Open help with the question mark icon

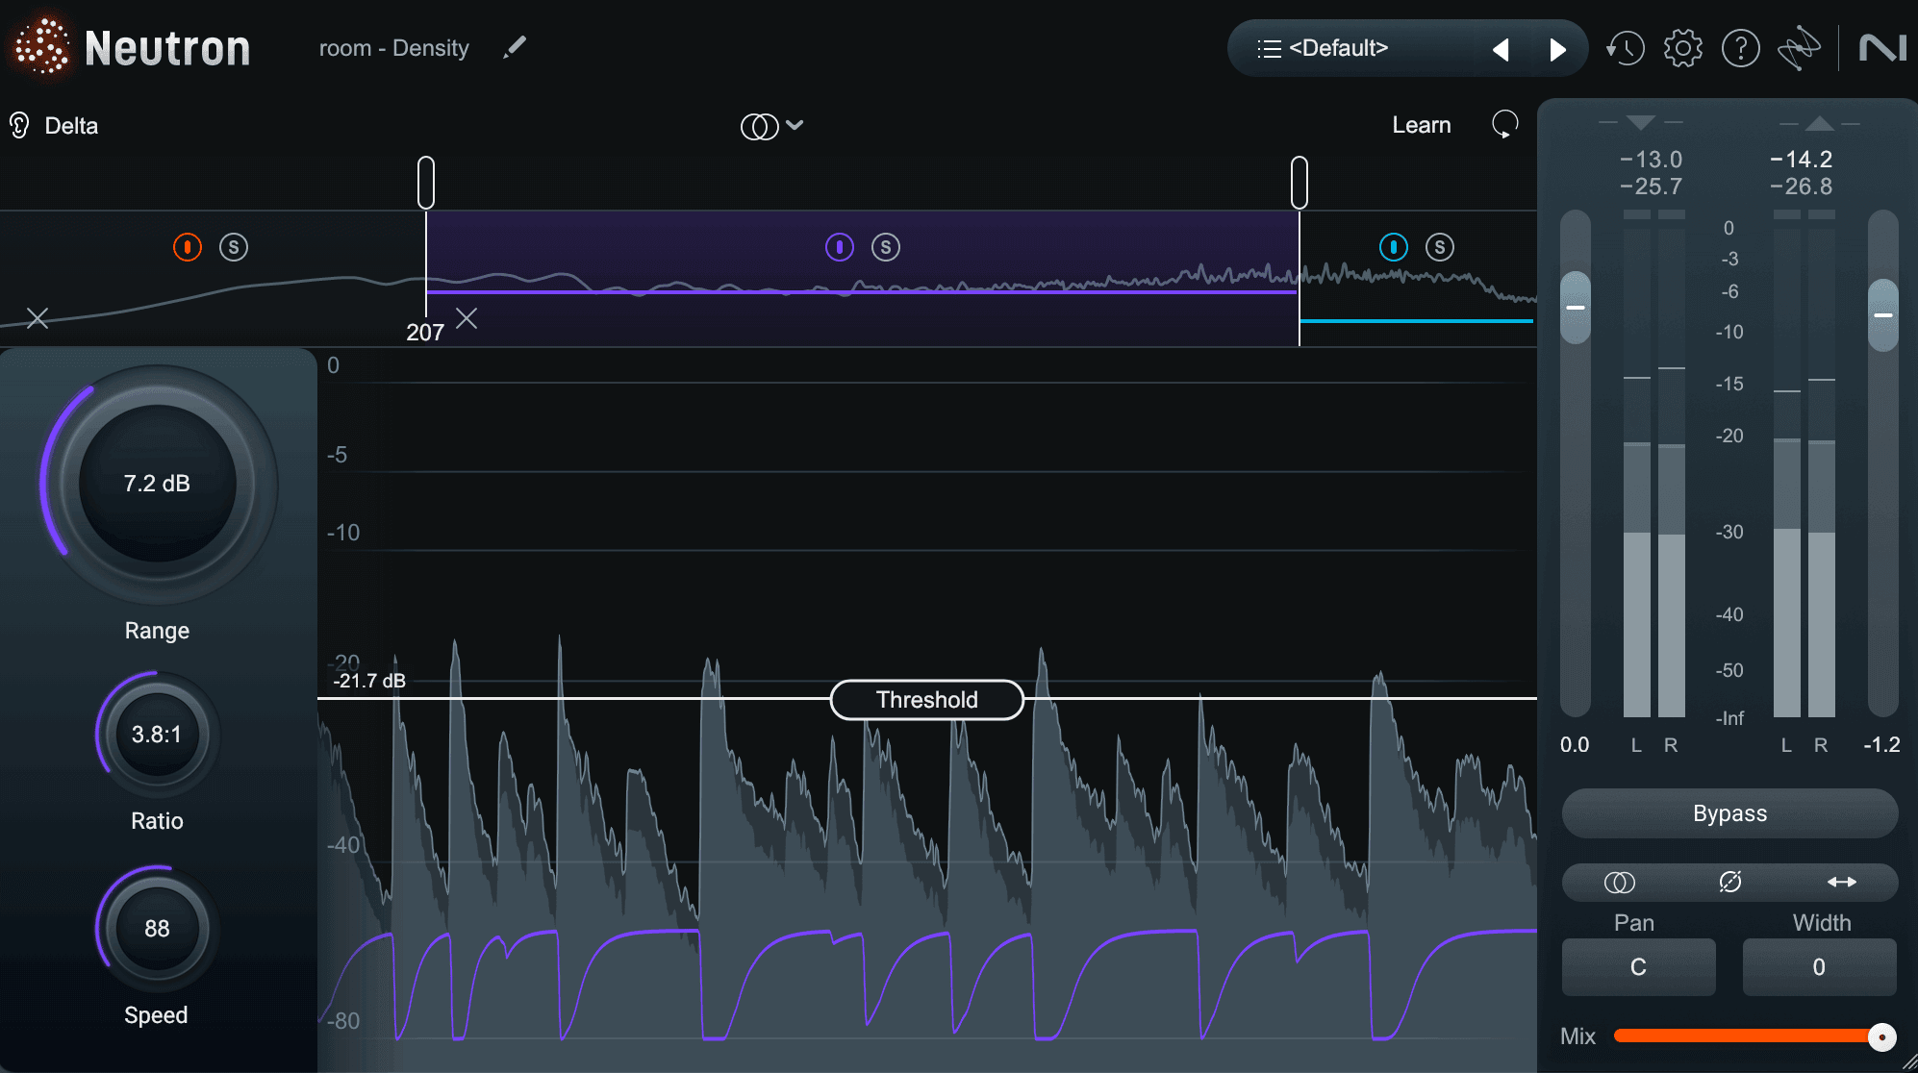(1741, 48)
